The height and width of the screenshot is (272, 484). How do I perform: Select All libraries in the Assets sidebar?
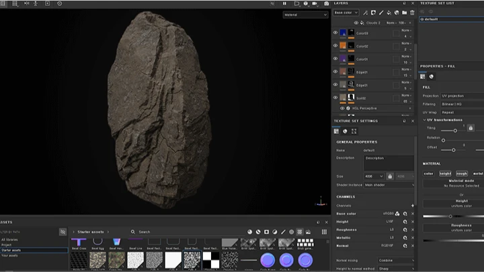[x=9, y=240]
